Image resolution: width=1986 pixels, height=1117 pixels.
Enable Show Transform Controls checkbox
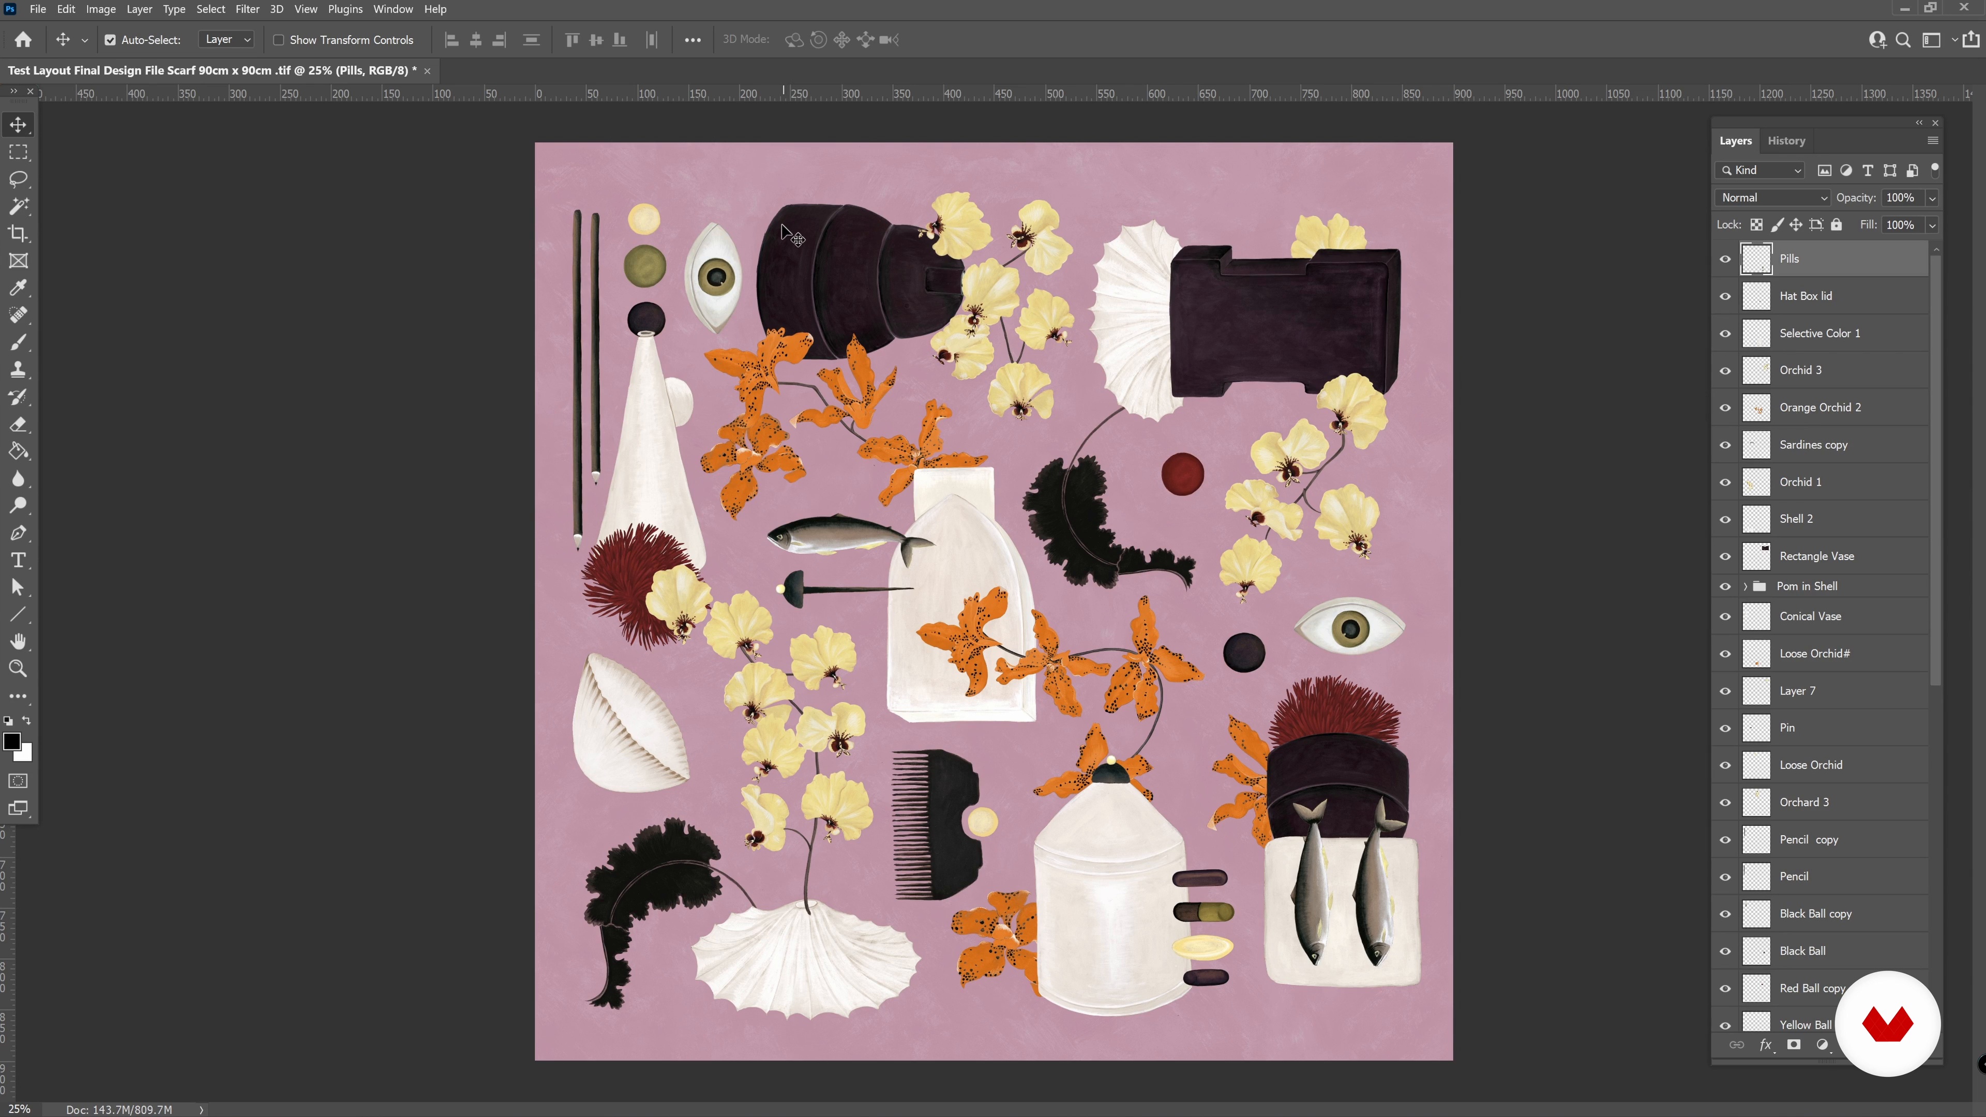tap(278, 40)
